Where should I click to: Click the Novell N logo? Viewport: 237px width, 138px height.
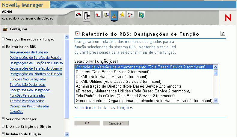(228, 18)
